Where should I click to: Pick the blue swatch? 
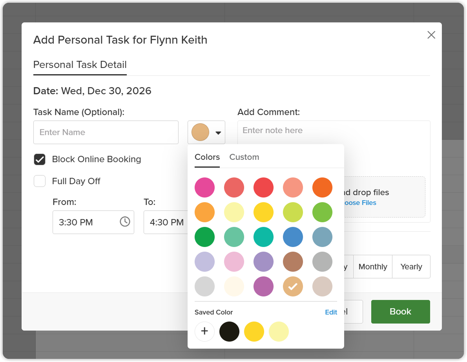click(x=293, y=237)
